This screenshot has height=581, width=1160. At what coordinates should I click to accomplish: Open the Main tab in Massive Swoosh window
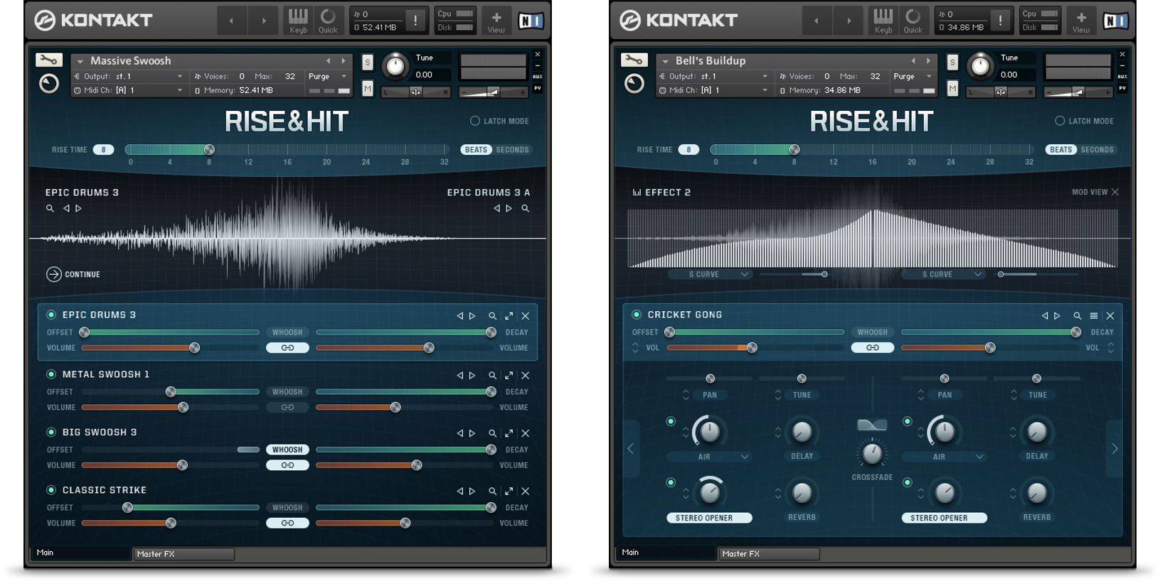(x=80, y=553)
